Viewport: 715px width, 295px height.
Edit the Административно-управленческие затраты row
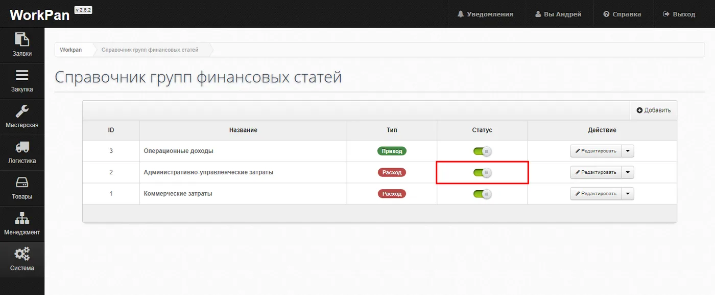[x=596, y=172]
